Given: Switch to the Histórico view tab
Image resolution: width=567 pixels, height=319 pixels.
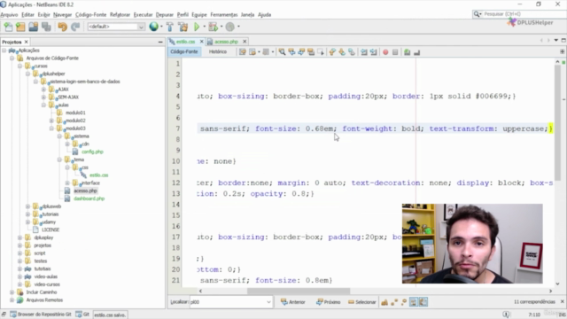Looking at the screenshot, I should 218,51.
